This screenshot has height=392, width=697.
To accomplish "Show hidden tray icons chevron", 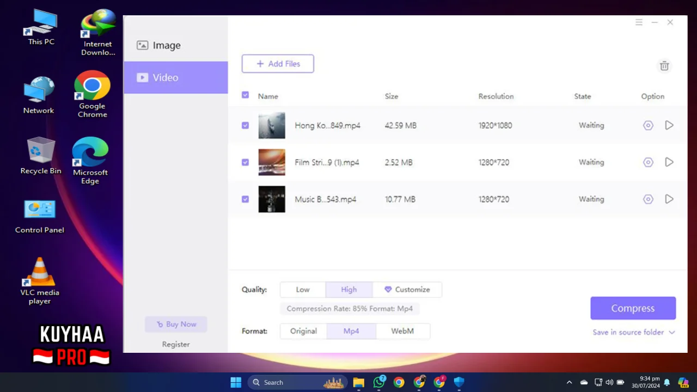I will [570, 382].
